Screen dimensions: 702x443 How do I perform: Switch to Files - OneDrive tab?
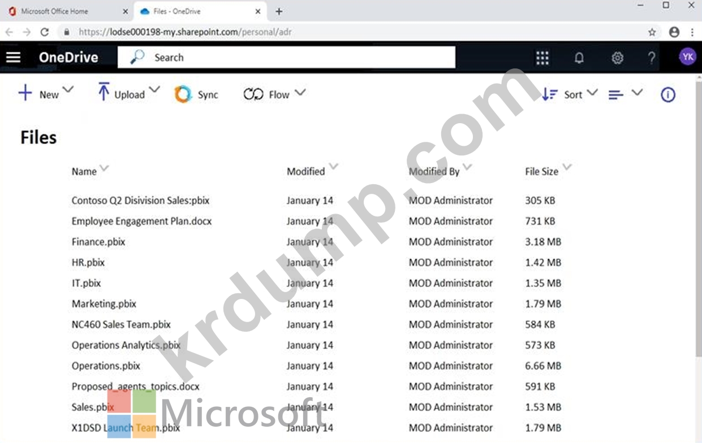coord(200,11)
